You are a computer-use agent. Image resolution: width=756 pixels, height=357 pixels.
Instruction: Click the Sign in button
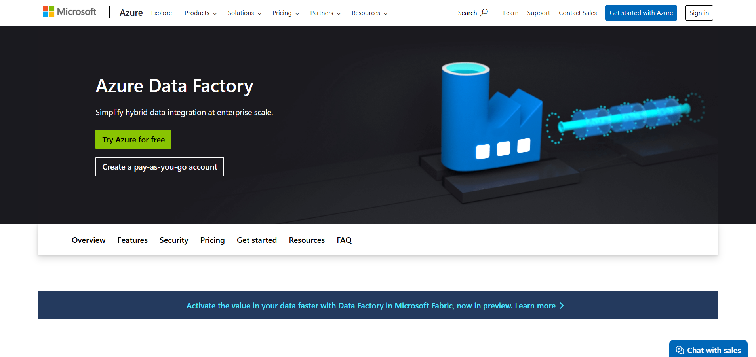click(x=699, y=13)
